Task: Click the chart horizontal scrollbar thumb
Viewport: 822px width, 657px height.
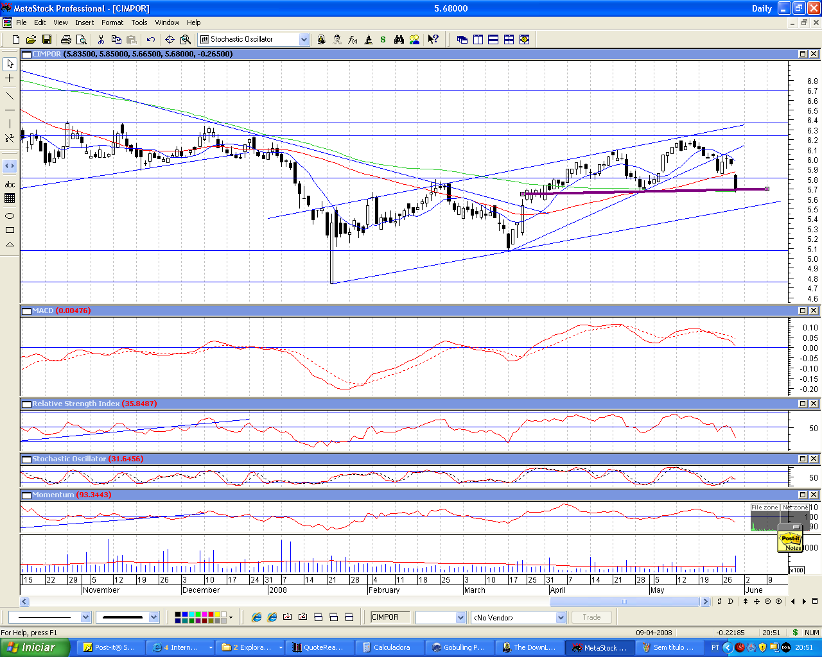Action: pos(624,602)
